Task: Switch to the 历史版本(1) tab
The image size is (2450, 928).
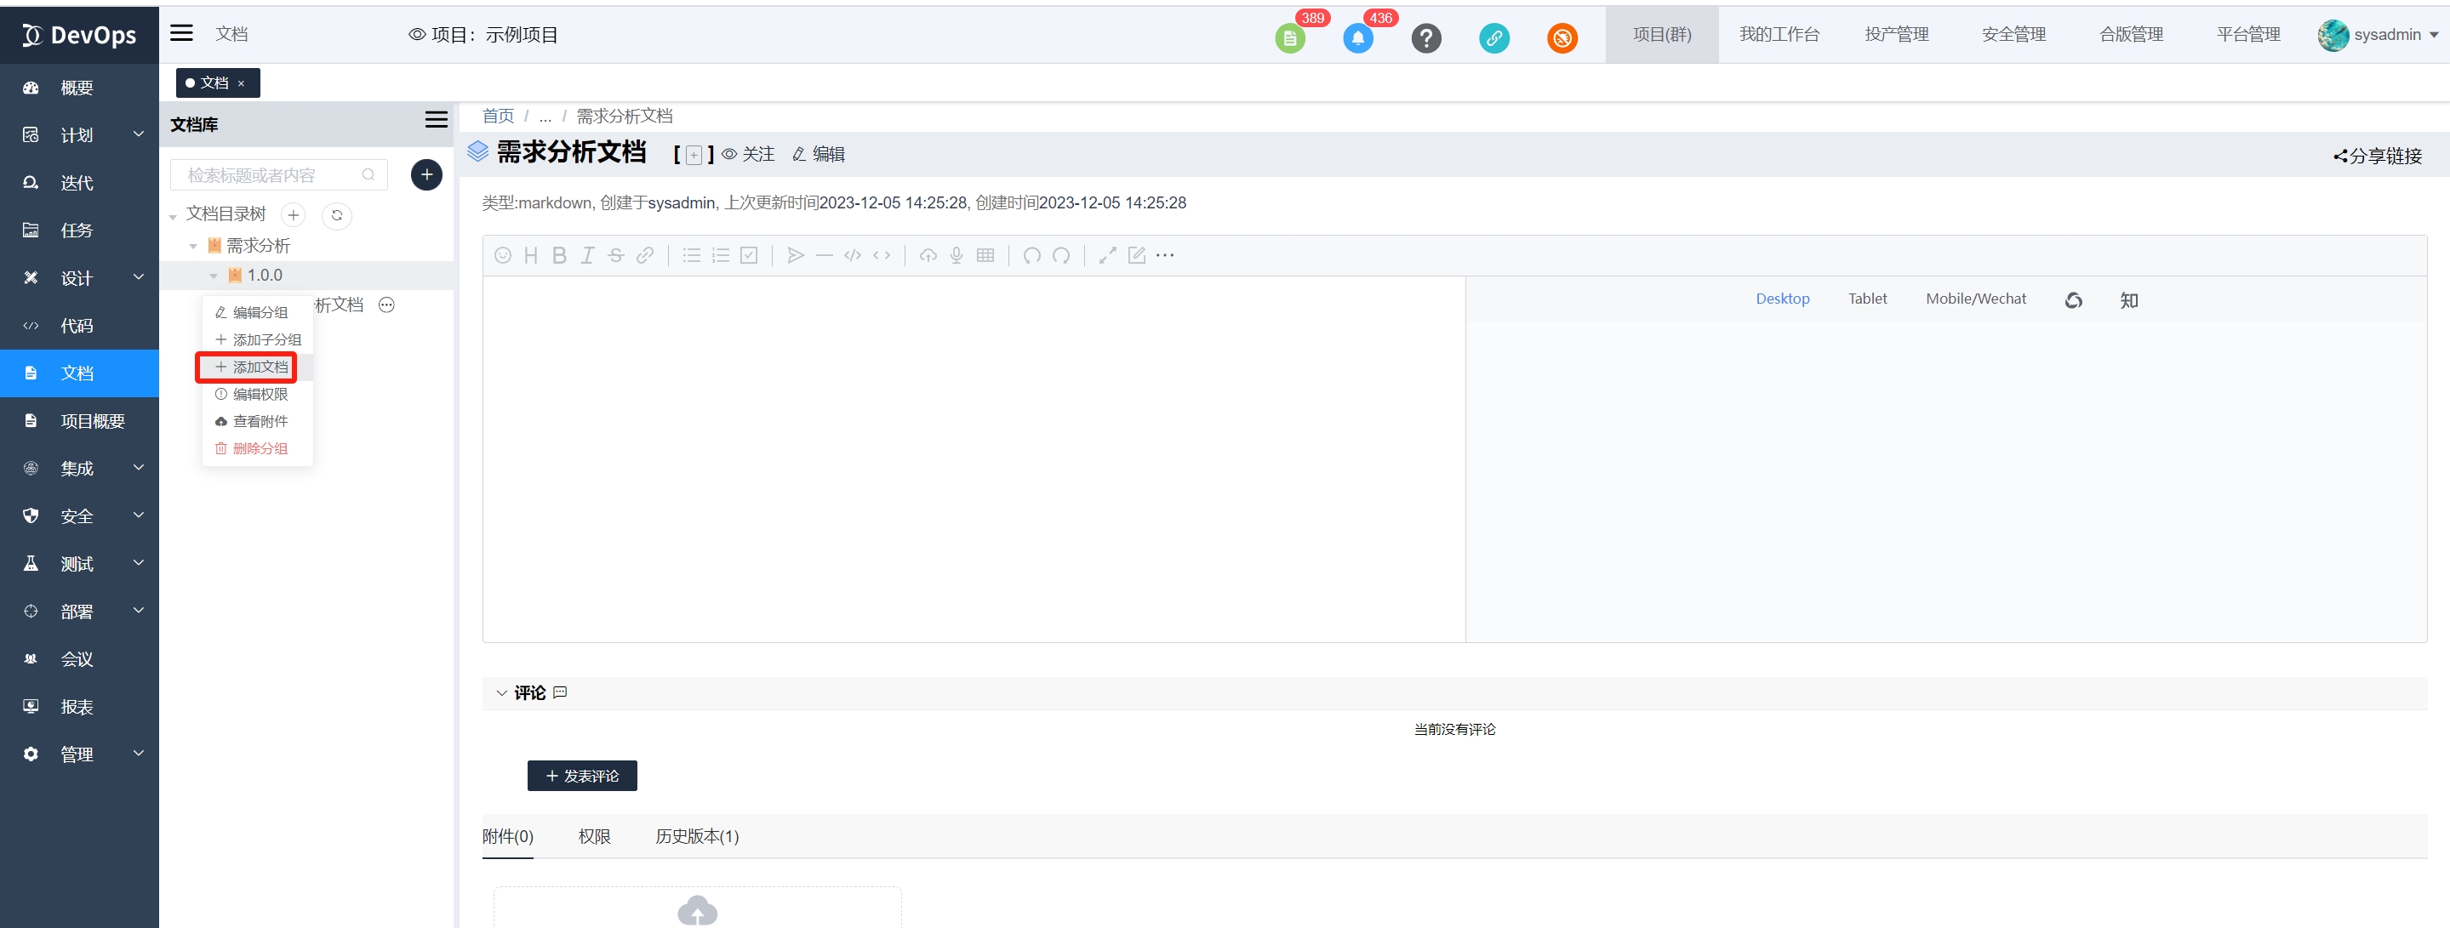Action: (x=696, y=837)
